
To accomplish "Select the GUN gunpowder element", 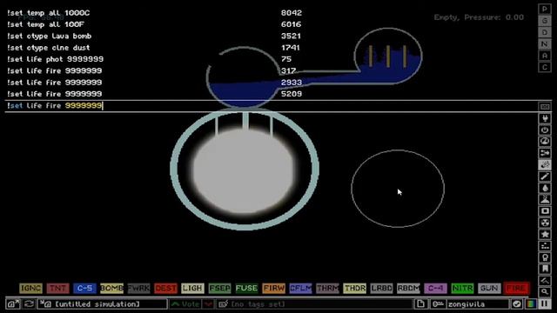I will pyautogui.click(x=489, y=288).
